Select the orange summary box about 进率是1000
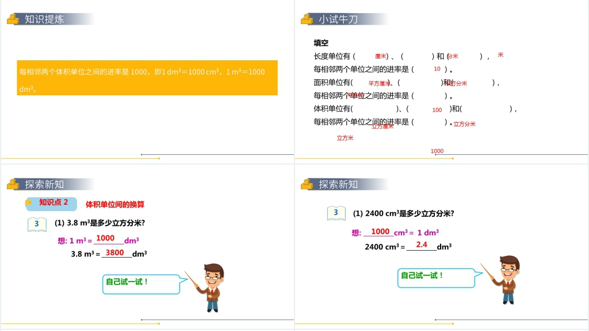The image size is (589, 331). point(146,78)
